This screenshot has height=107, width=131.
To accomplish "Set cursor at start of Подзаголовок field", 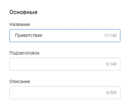I will coord(15,64).
